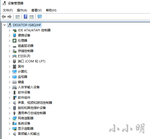Select the 鼠标和其他指针设备 item
This screenshot has height=139, width=150.
[x=32, y=108]
